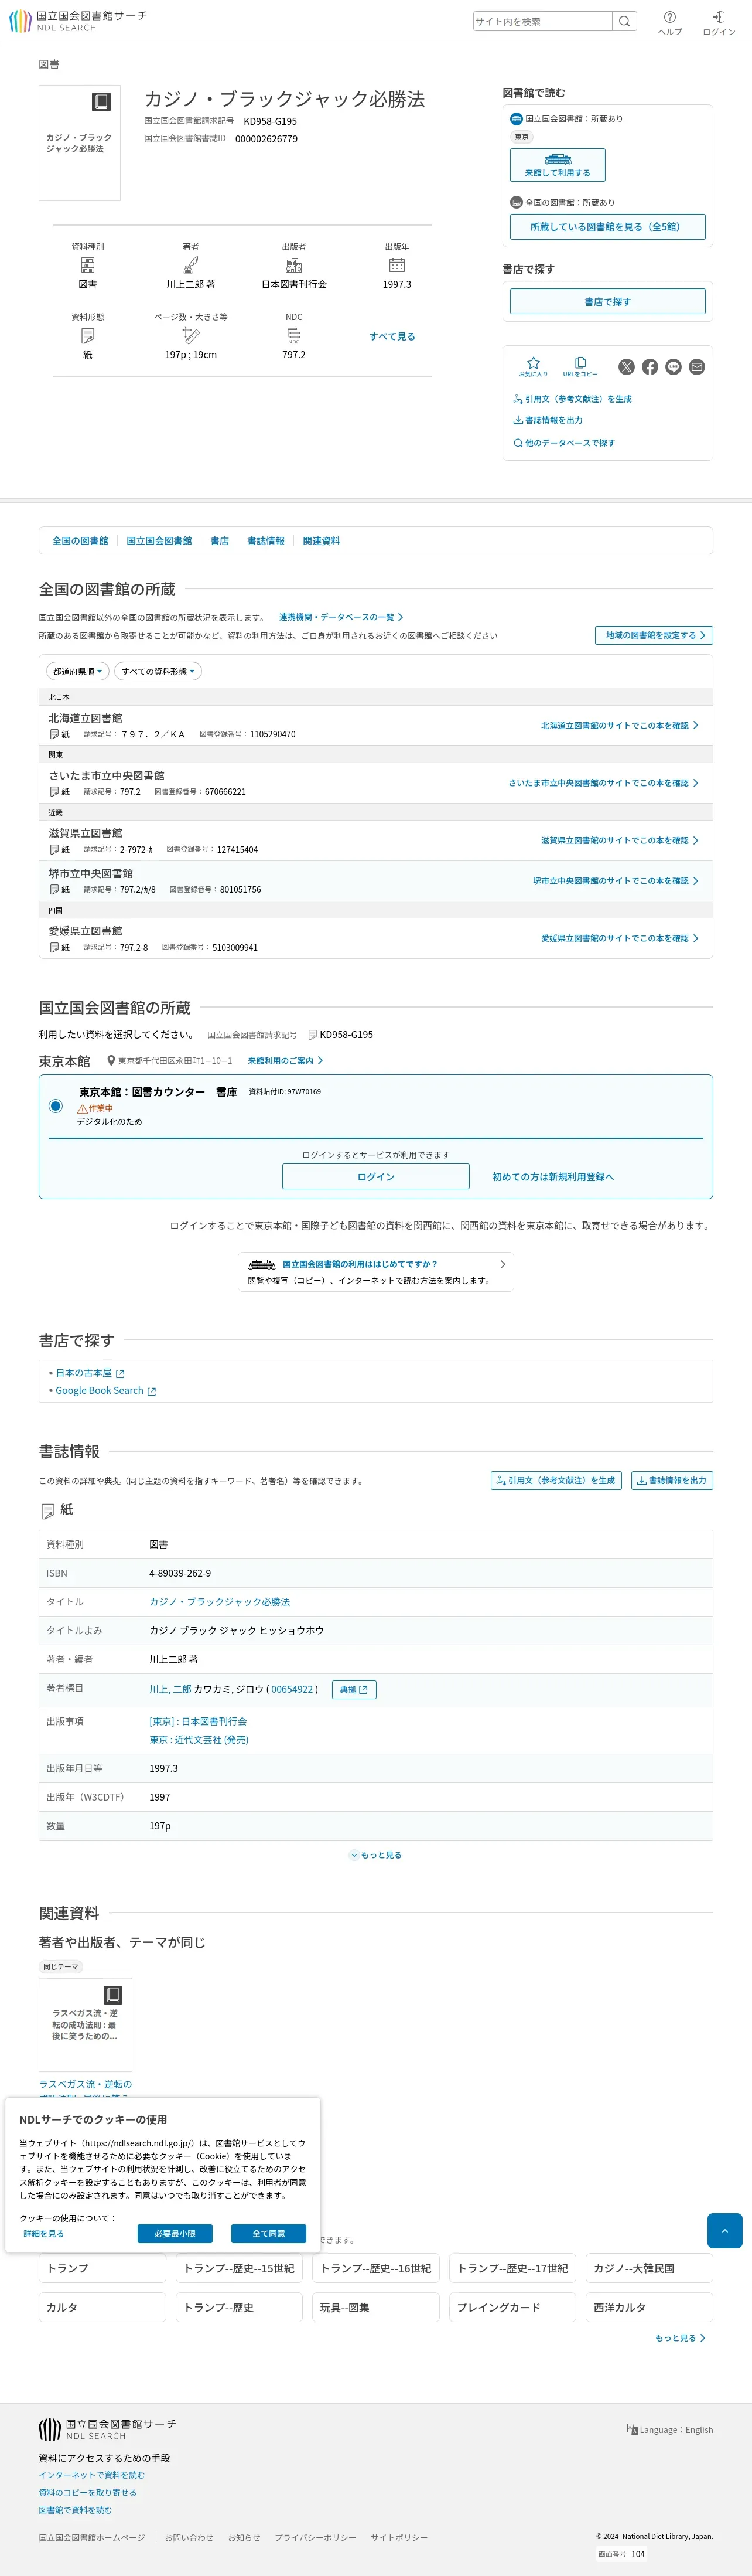The width and height of the screenshot is (752, 2576).
Task: Open cookie 詳細を見る link
Action: coord(44,2233)
